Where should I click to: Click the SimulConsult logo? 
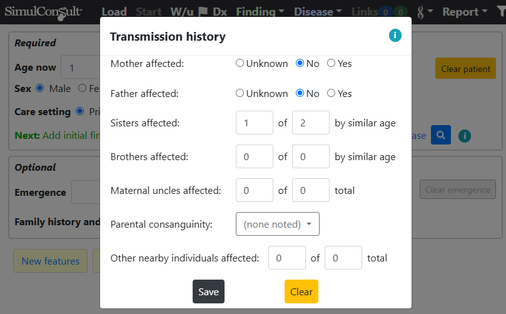(43, 13)
